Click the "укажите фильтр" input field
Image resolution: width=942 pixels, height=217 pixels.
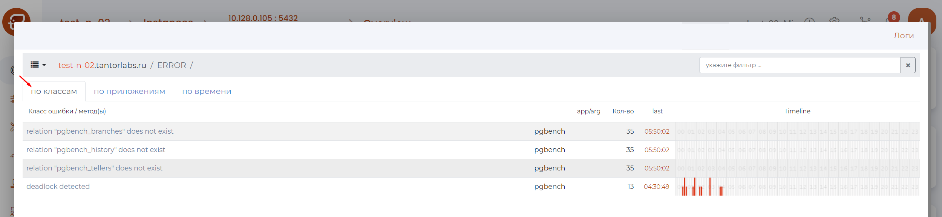point(799,65)
